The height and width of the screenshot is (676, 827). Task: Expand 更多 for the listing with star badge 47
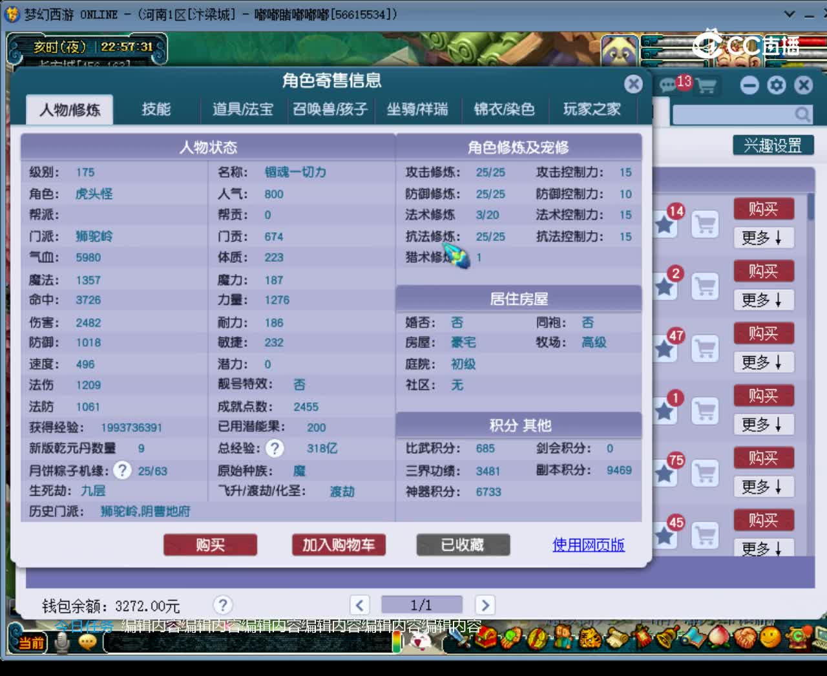point(763,363)
